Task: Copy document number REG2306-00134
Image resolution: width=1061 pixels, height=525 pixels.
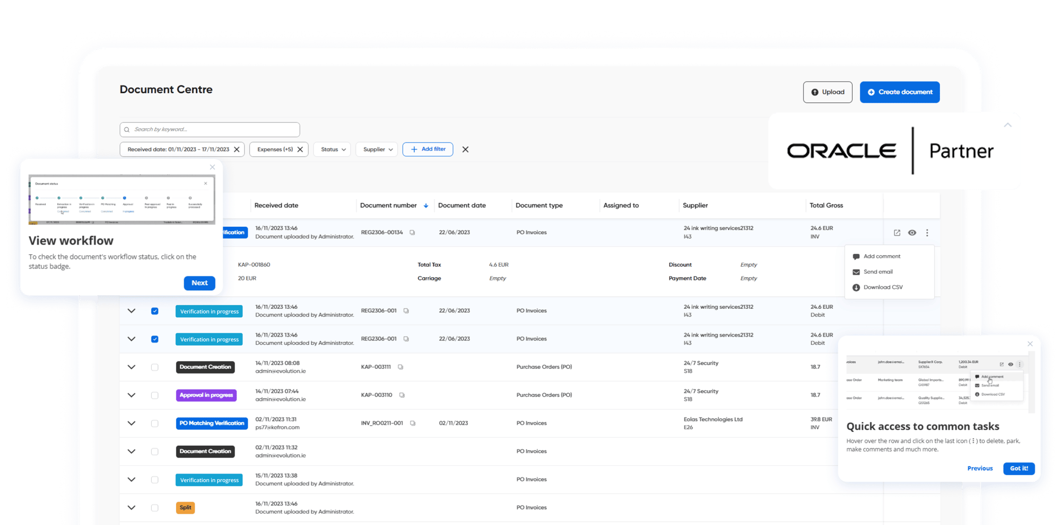Action: coord(412,233)
